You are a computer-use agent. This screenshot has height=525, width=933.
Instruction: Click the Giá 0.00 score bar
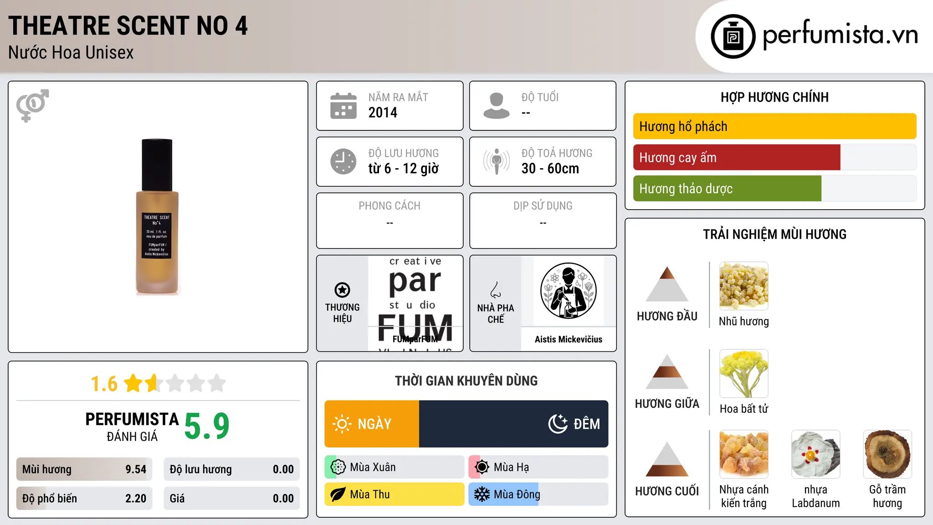(x=231, y=499)
